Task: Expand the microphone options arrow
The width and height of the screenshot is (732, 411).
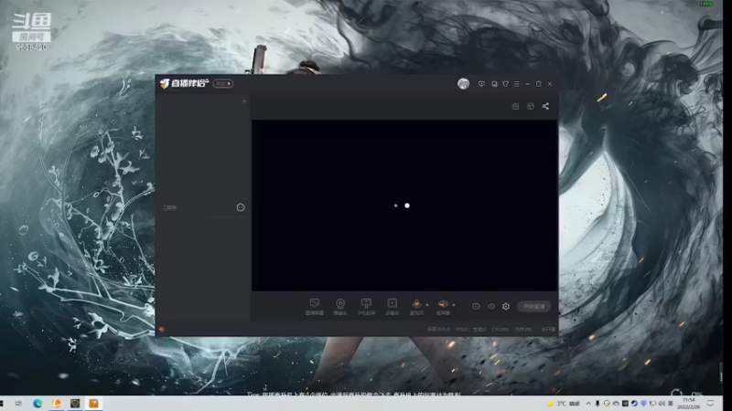Action: [x=427, y=305]
